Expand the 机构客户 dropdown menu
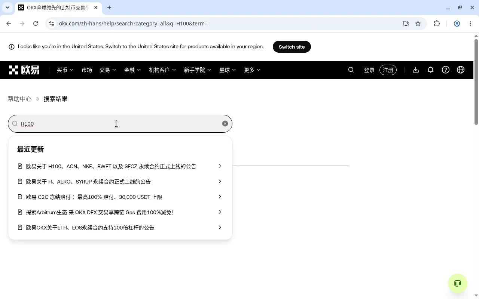The image size is (479, 299). coord(162,70)
